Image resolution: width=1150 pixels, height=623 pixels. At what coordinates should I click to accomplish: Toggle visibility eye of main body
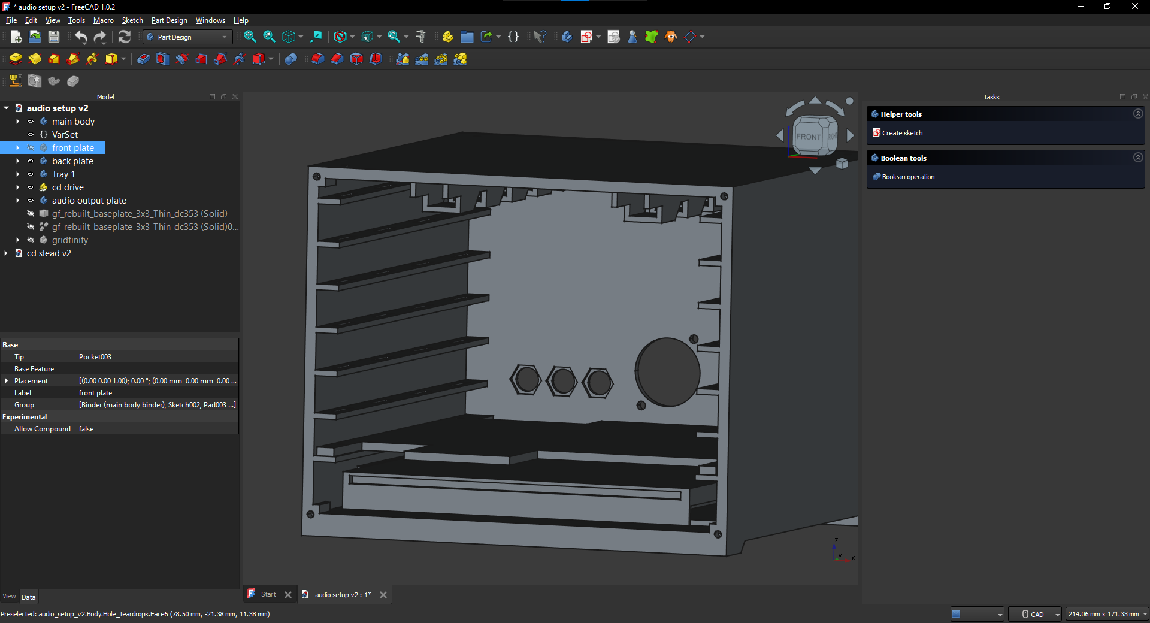pyautogui.click(x=31, y=122)
